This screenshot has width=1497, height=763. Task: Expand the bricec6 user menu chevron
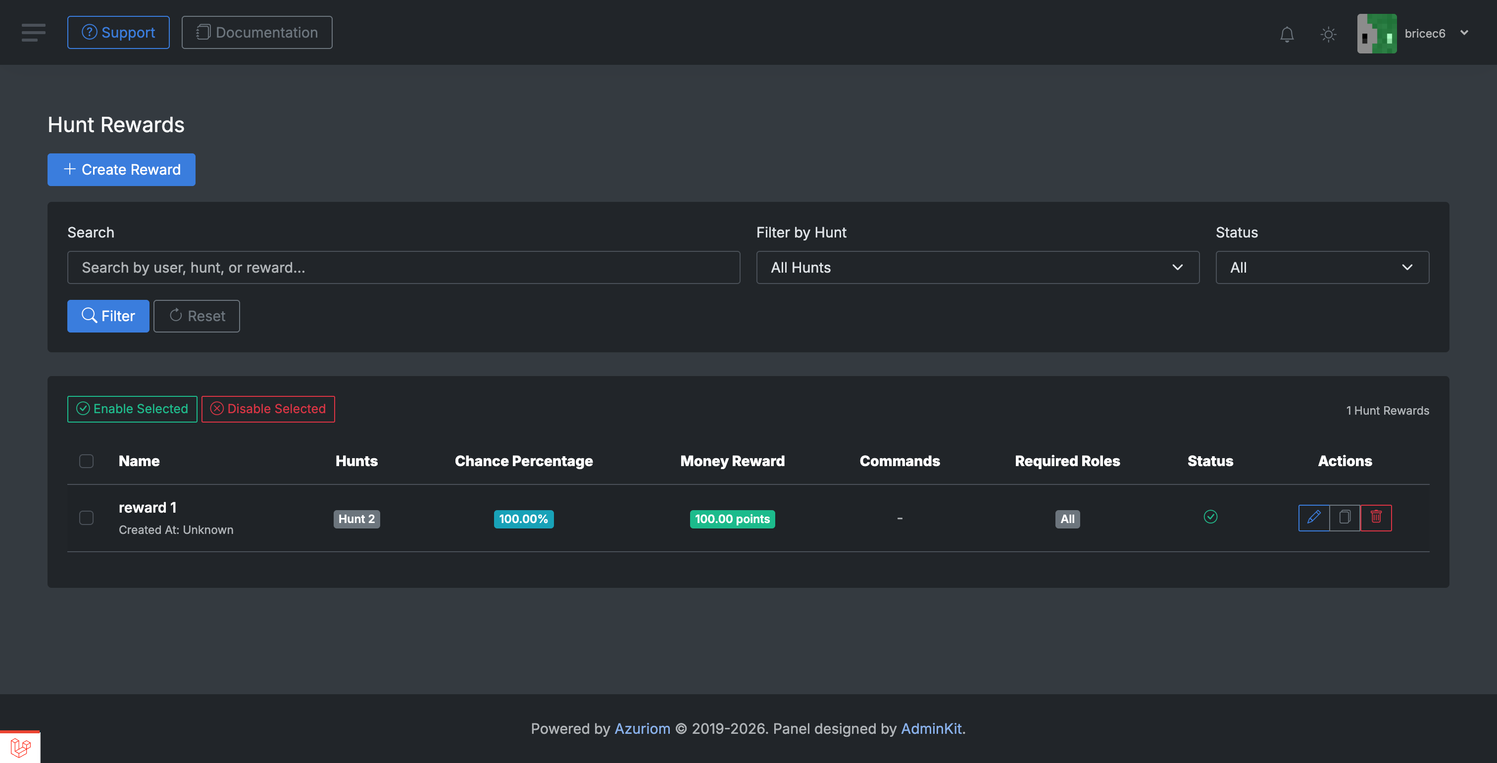coord(1464,33)
